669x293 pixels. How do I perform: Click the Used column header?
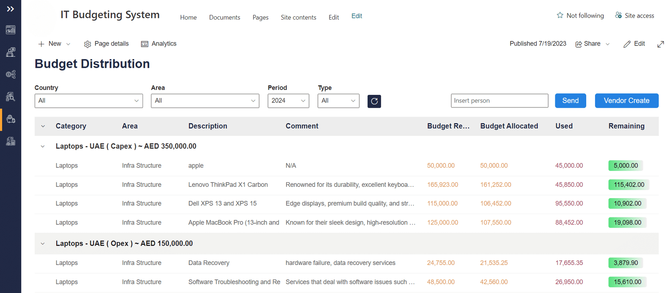[x=564, y=126]
